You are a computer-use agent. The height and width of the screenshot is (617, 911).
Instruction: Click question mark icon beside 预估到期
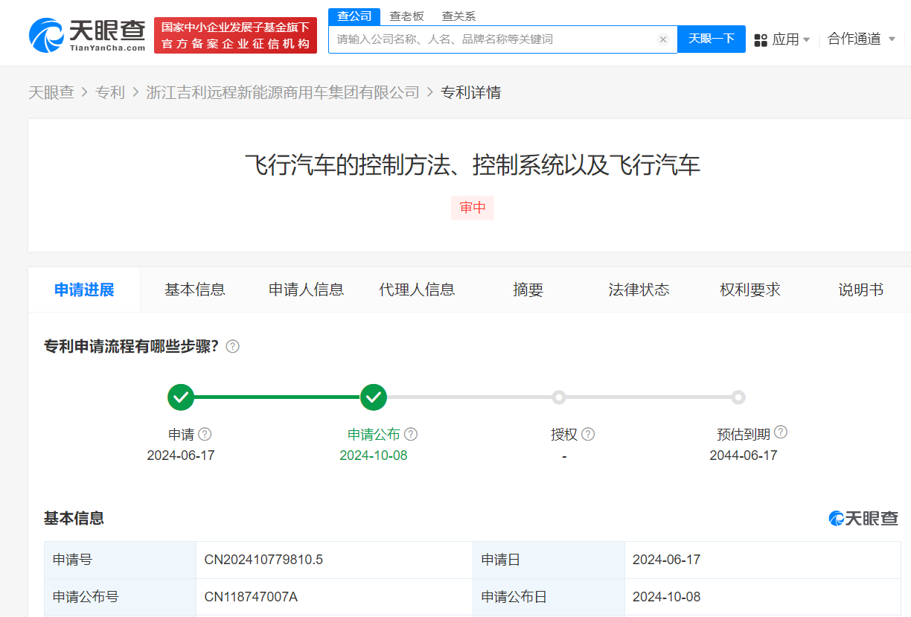pyautogui.click(x=781, y=431)
